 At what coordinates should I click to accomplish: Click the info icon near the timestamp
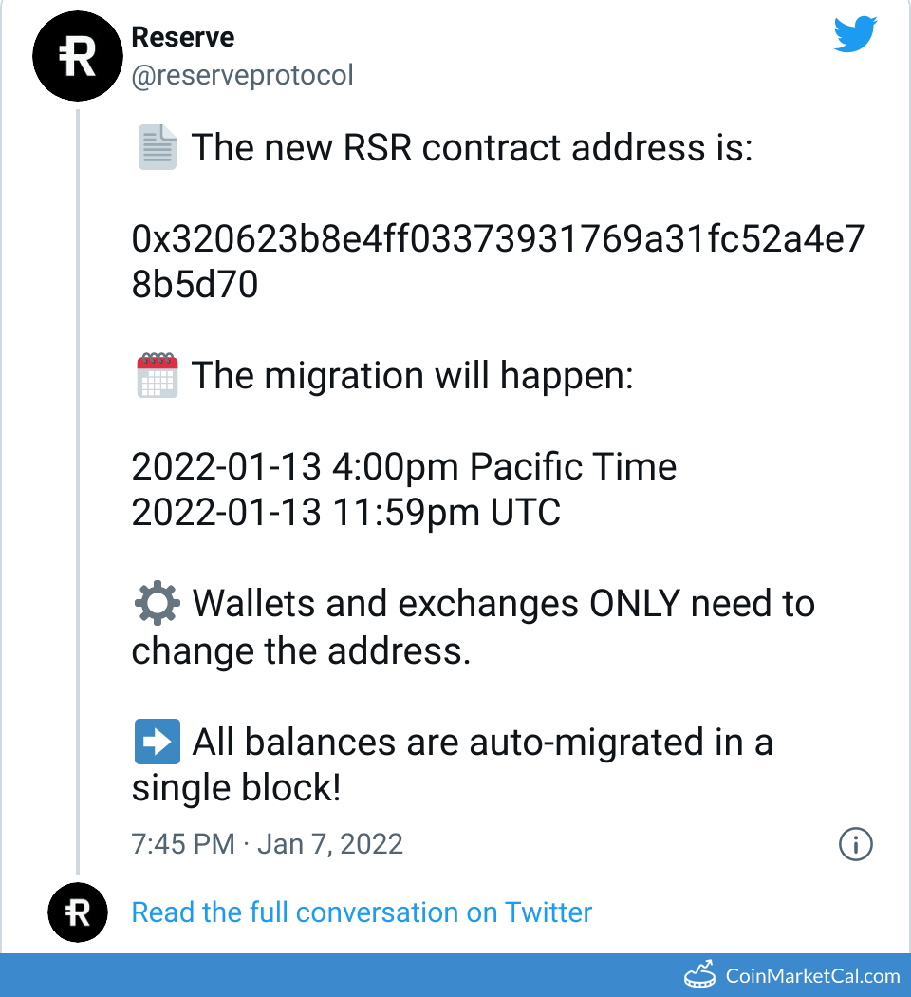point(855,845)
